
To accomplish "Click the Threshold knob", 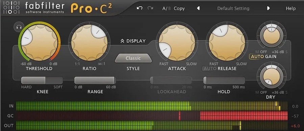I will coord(40,43).
